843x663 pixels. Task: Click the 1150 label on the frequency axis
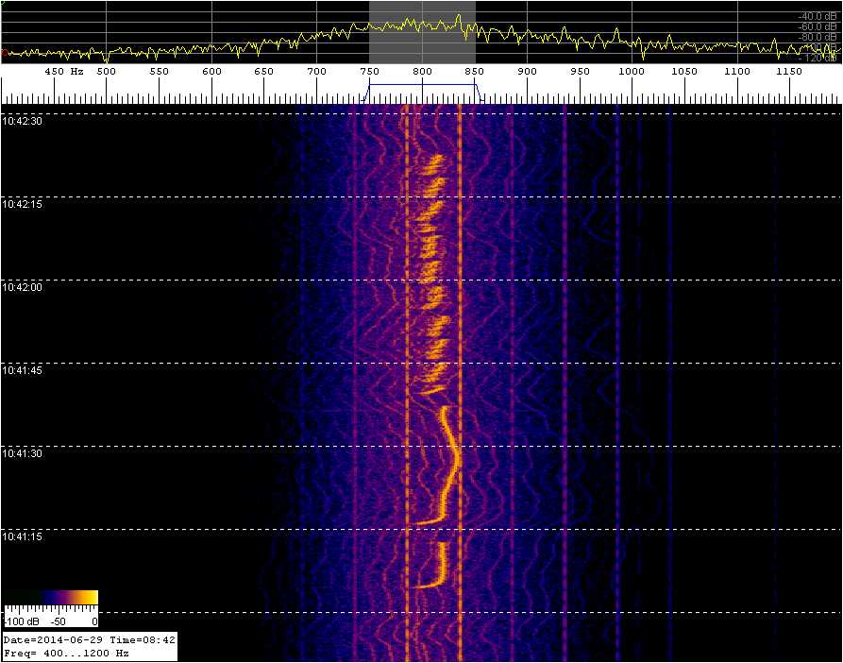tap(789, 72)
